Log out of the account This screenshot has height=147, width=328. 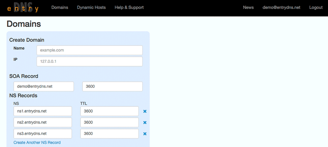coord(316,7)
